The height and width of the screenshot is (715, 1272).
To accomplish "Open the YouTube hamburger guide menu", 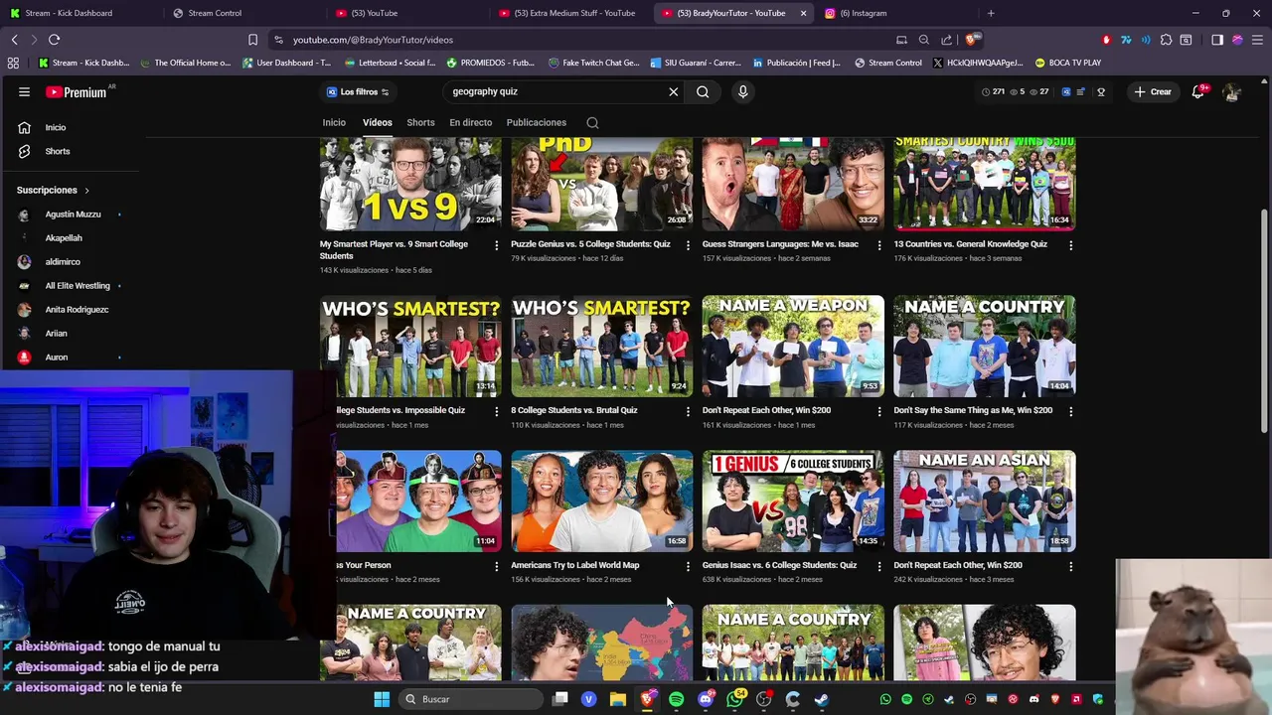I will (x=24, y=91).
